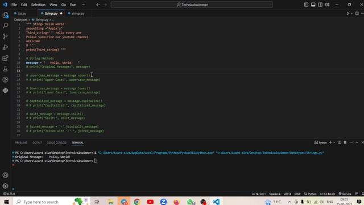Switch to the Problems panel tab

click(x=21, y=143)
